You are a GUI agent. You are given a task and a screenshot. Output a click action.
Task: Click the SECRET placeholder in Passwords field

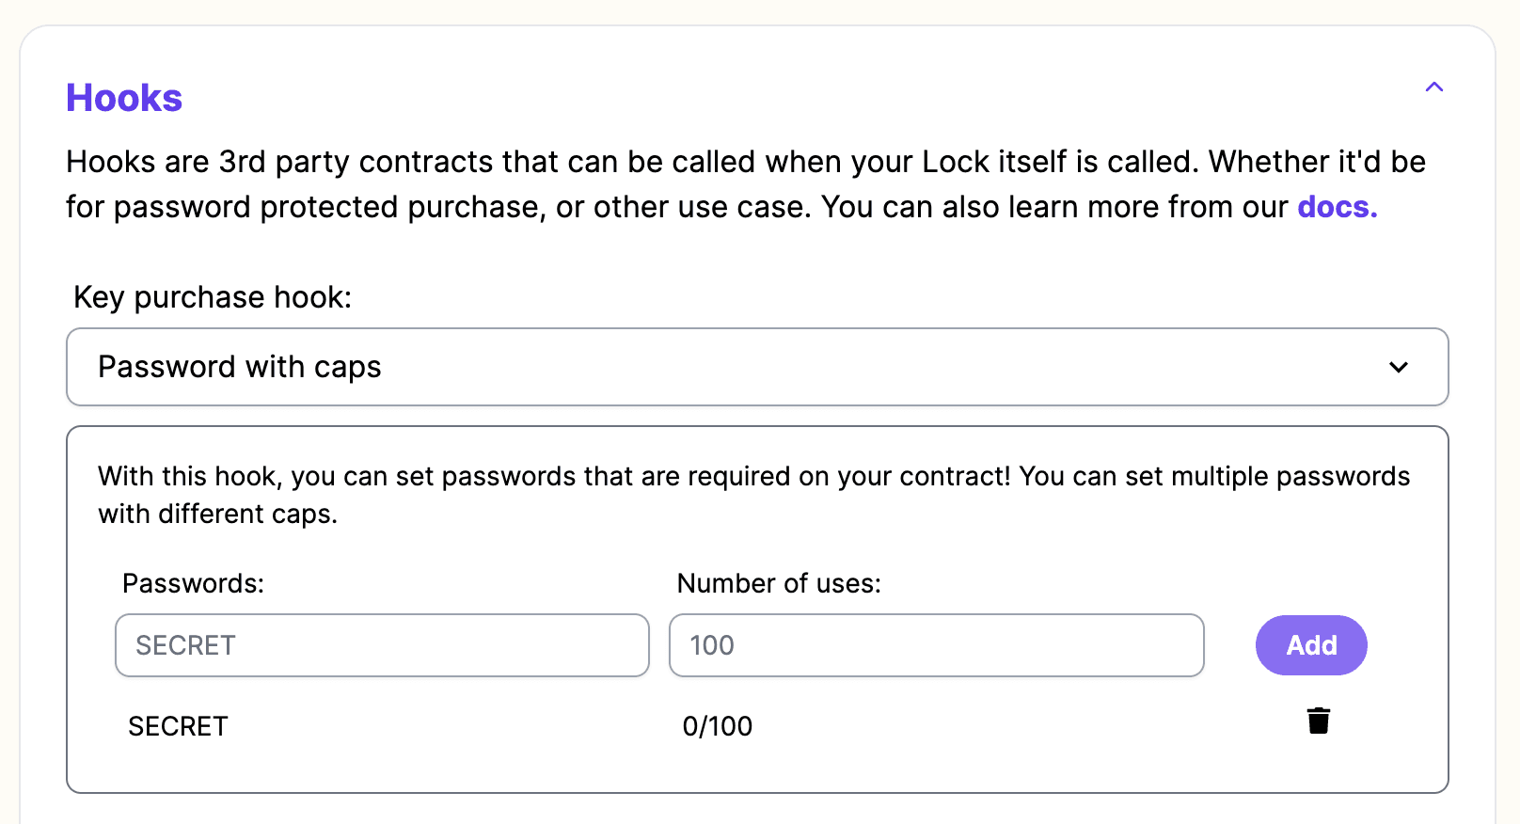[185, 645]
